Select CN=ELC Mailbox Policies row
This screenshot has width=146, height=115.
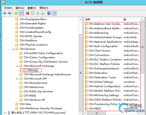coord(113,64)
